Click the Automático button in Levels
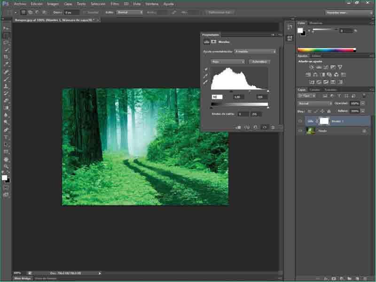The image size is (376, 282). [259, 62]
